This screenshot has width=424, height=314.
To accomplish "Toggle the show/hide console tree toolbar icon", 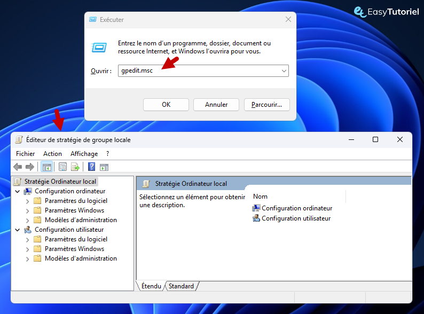I will click(x=46, y=167).
